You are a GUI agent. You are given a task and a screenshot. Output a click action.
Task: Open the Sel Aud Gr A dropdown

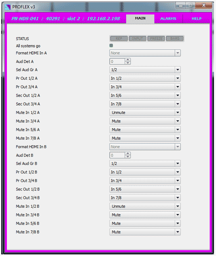click(x=145, y=70)
